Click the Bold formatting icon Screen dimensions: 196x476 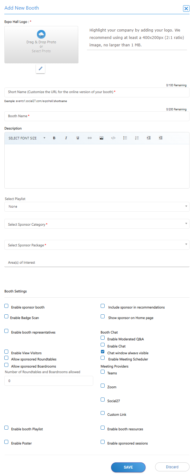[54, 138]
